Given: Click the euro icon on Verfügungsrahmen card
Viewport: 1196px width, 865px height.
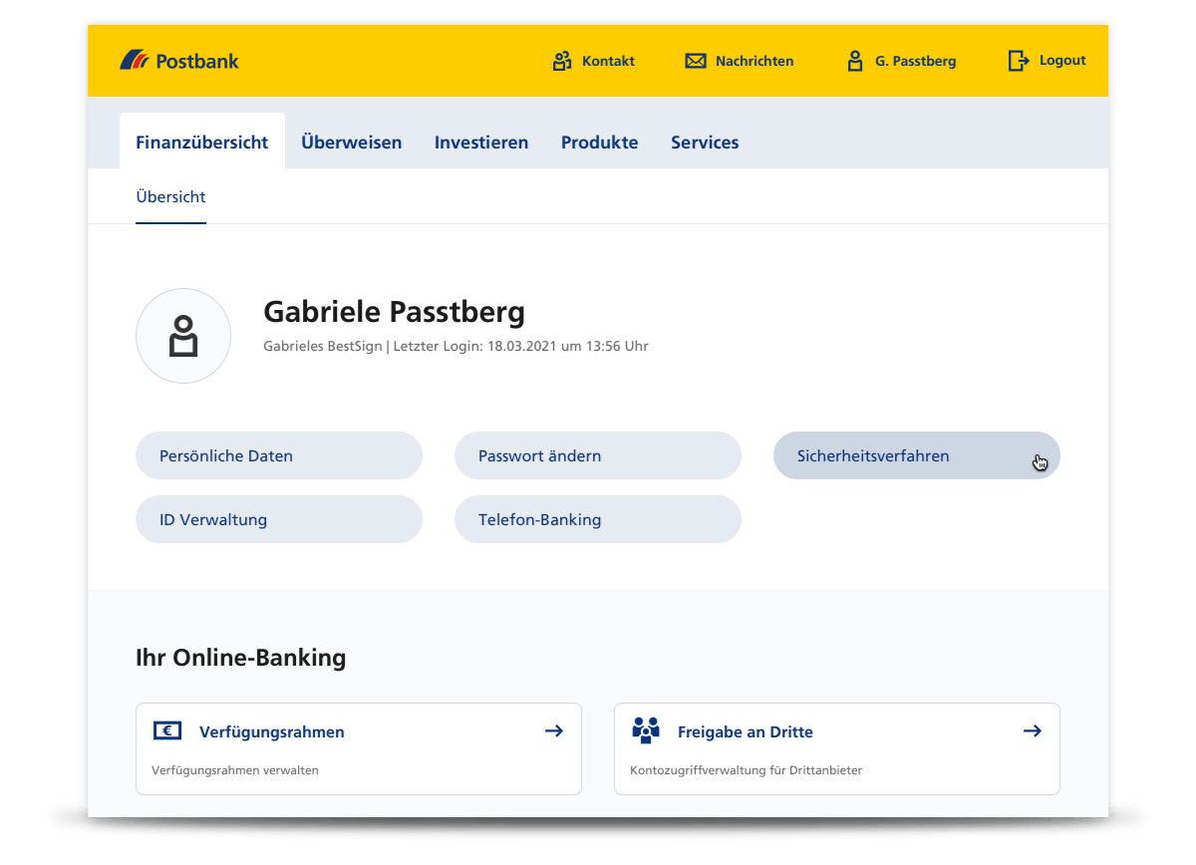Looking at the screenshot, I should tap(167, 730).
